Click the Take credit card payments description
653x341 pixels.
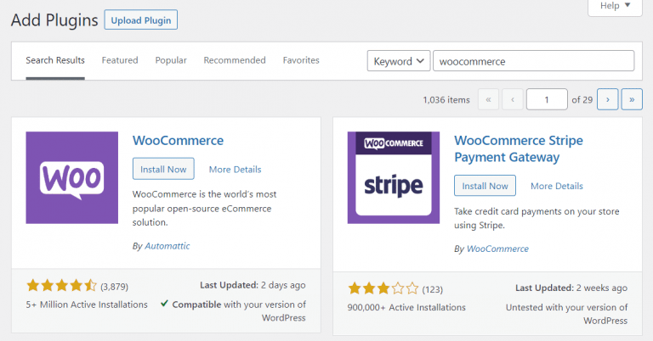coord(537,218)
